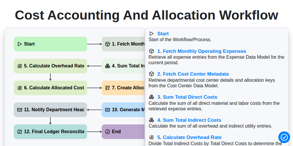Click the description starting 'Retrieve departmental cost center details'
293x146 pixels.
(212, 83)
